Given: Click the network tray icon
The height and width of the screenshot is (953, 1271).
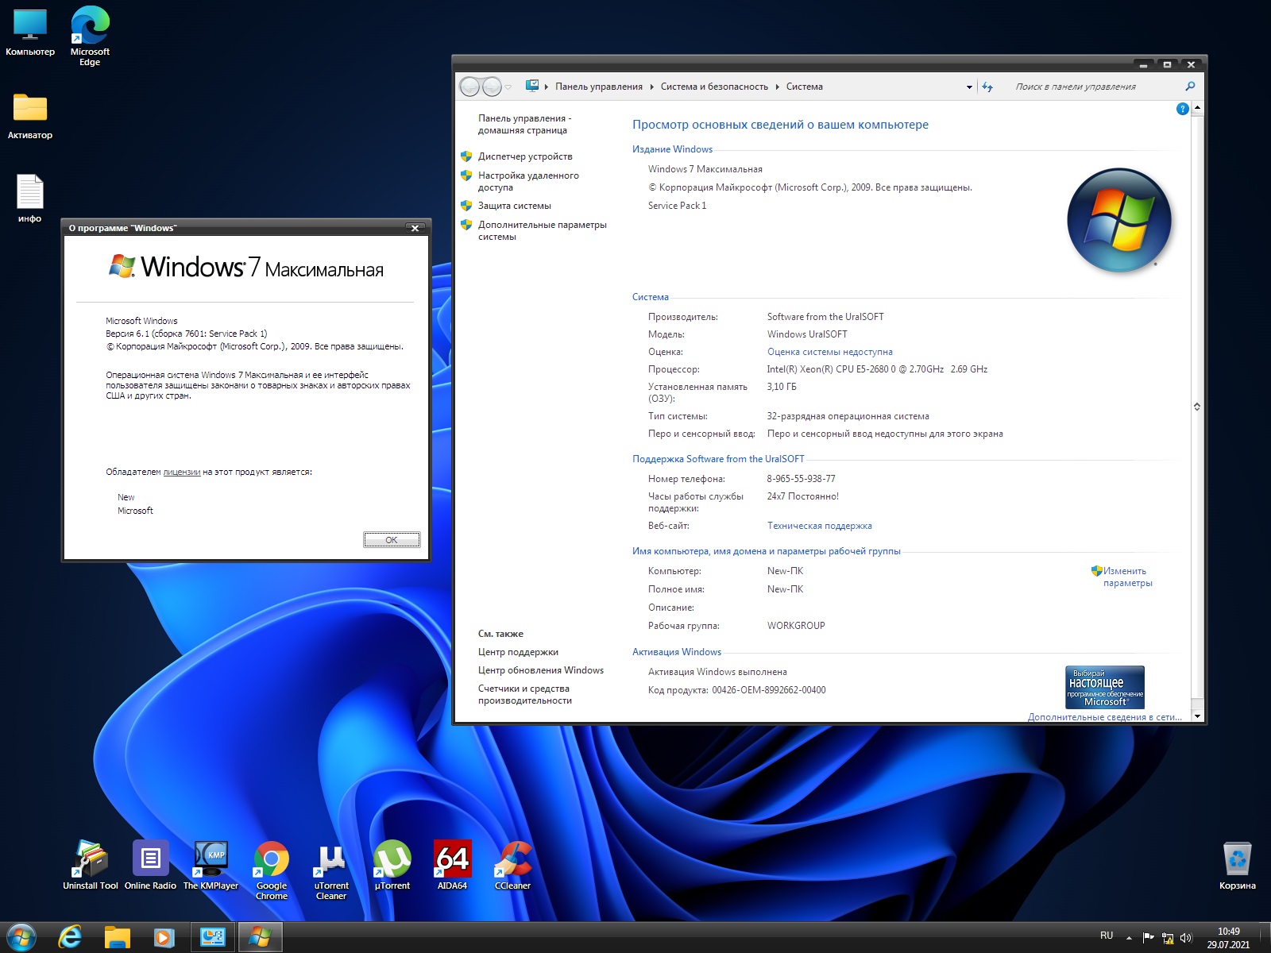Looking at the screenshot, I should pyautogui.click(x=1168, y=938).
